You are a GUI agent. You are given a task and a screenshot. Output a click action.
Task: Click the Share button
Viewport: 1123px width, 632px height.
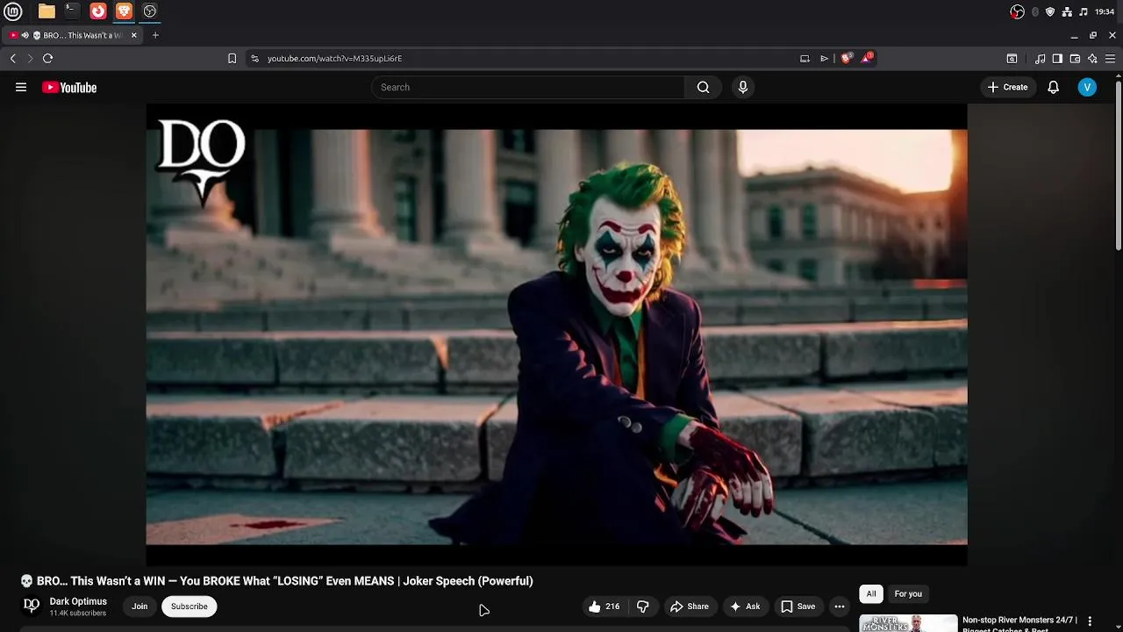pyautogui.click(x=690, y=607)
